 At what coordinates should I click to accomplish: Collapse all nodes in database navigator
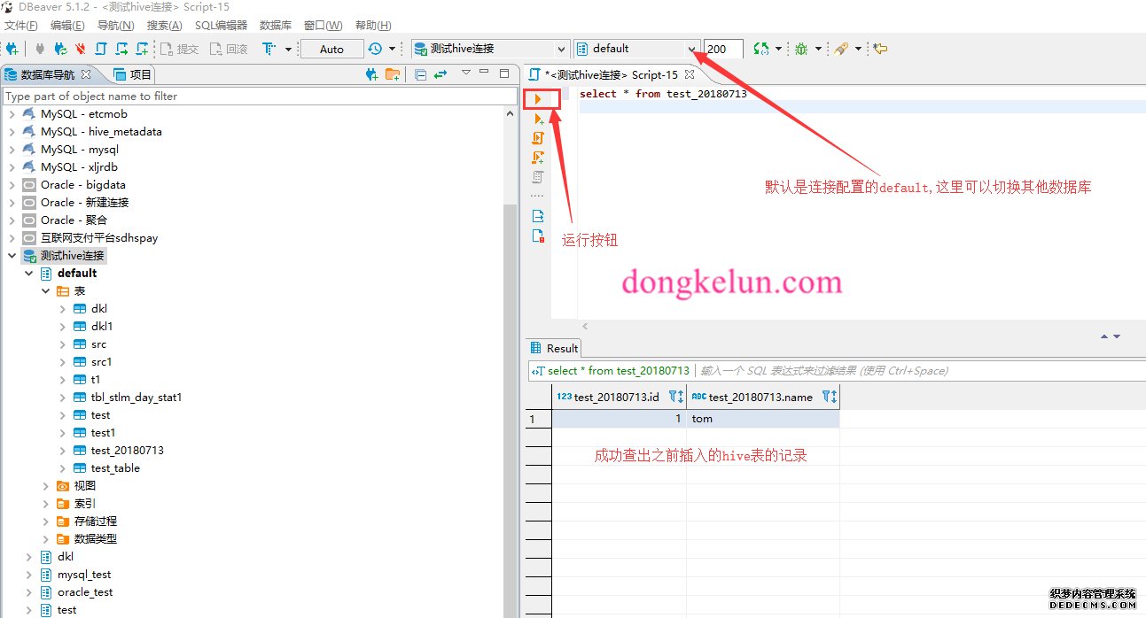tap(420, 75)
